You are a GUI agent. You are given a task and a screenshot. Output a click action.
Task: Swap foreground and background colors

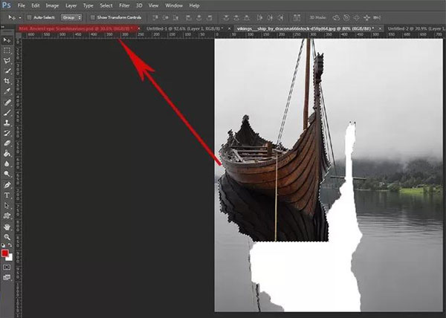pos(10,245)
